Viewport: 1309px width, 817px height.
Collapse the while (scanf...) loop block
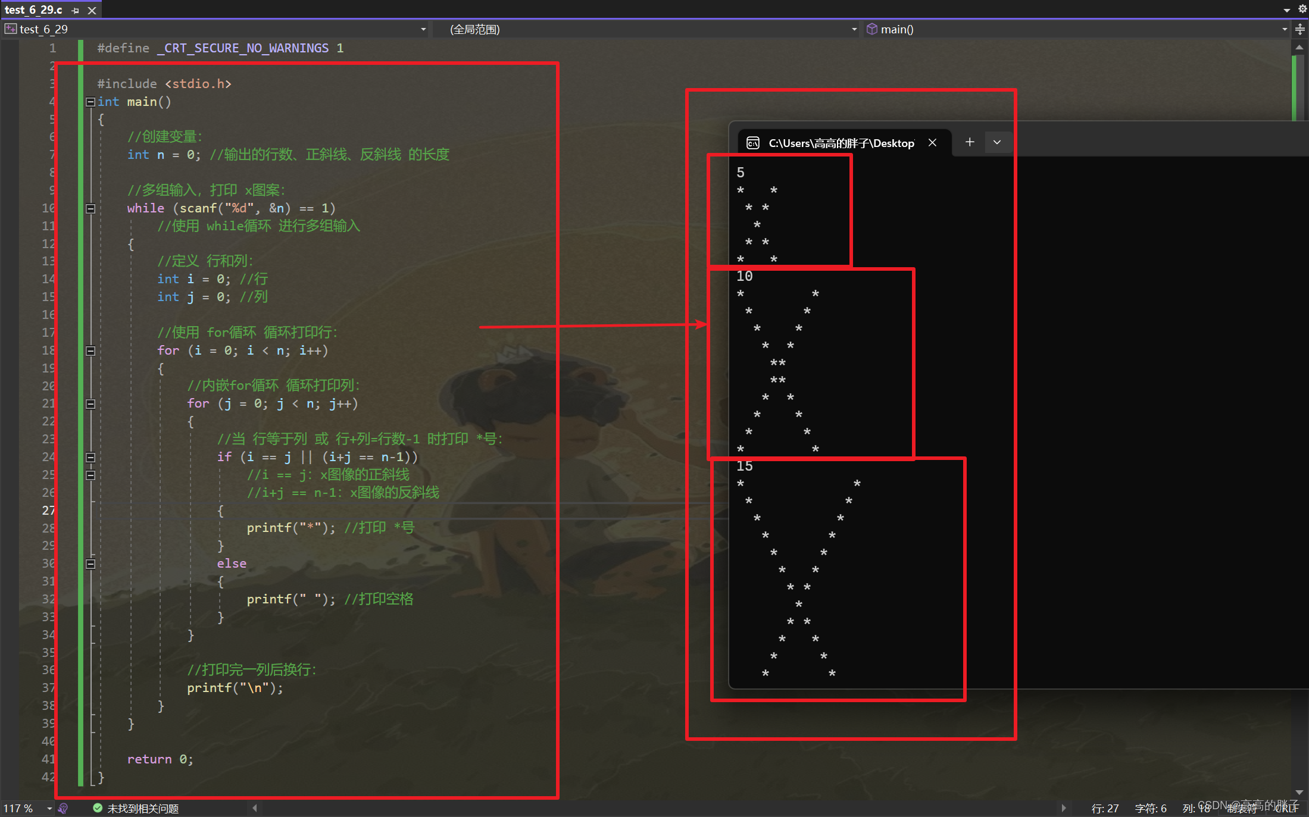click(90, 209)
